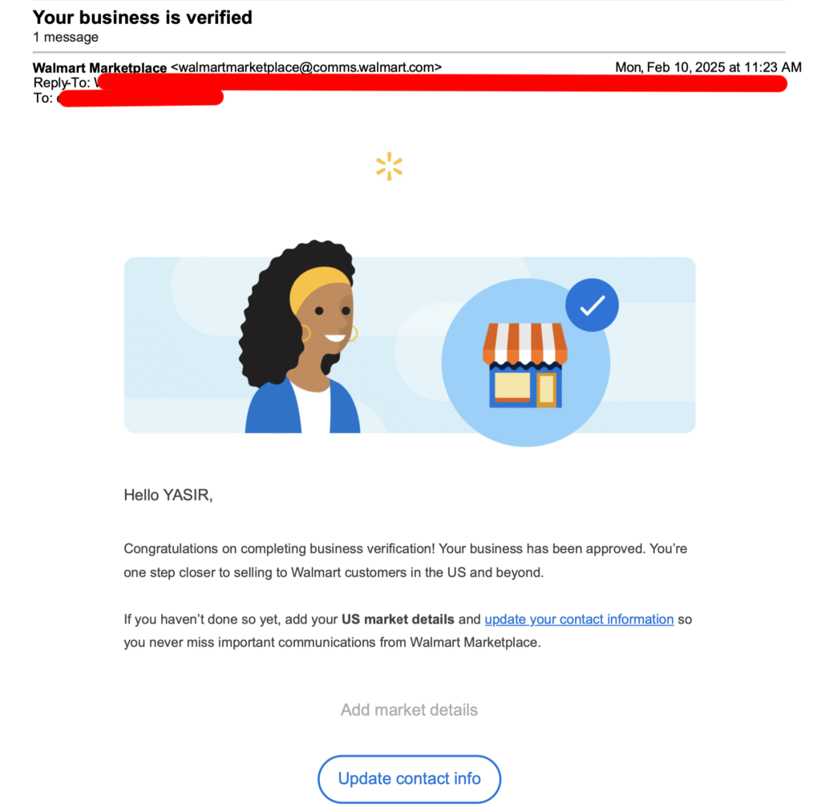This screenshot has width=821, height=808.
Task: Click the '1 message' count label
Action: pyautogui.click(x=66, y=37)
